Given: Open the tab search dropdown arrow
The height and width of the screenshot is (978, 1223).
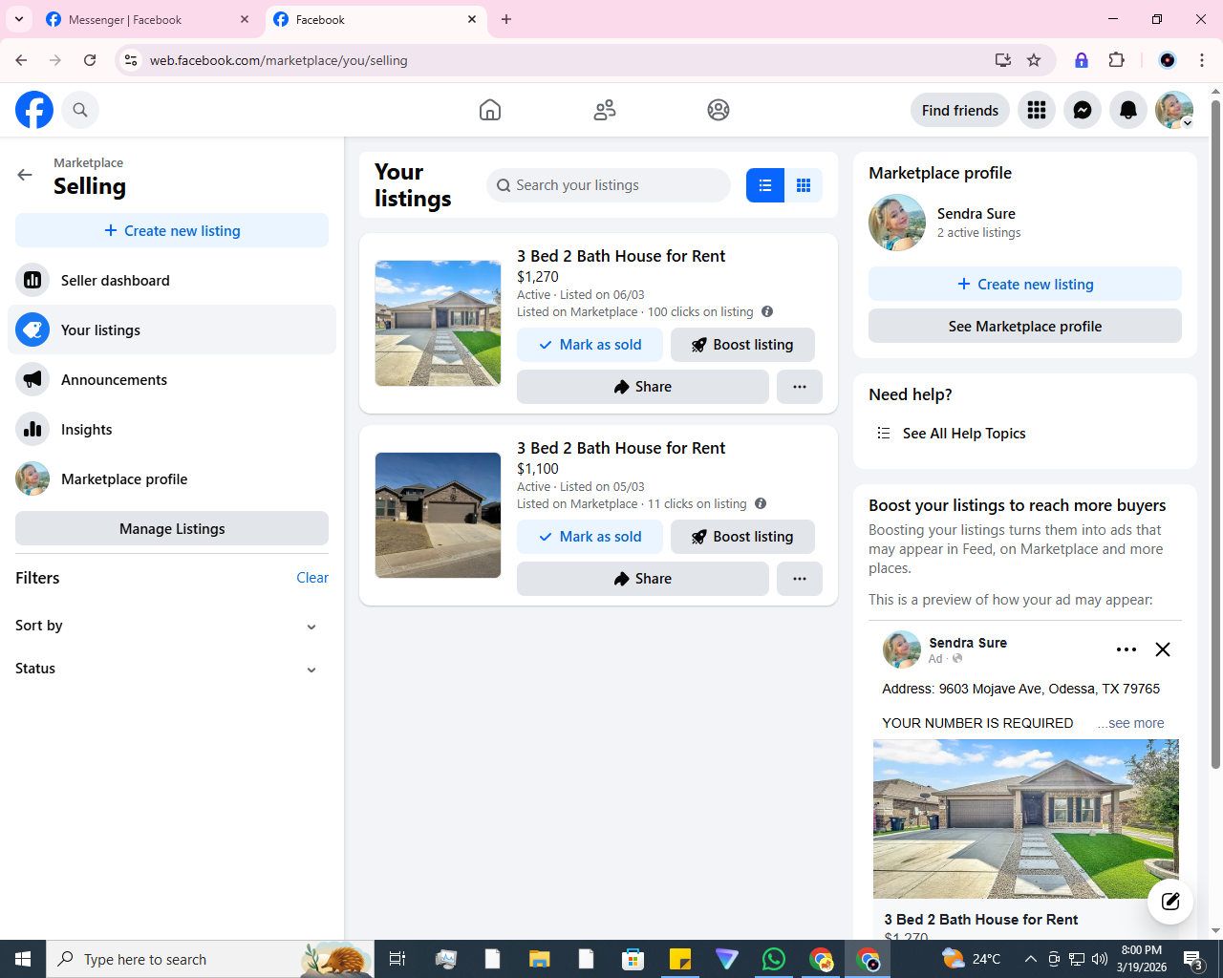Looking at the screenshot, I should [19, 19].
